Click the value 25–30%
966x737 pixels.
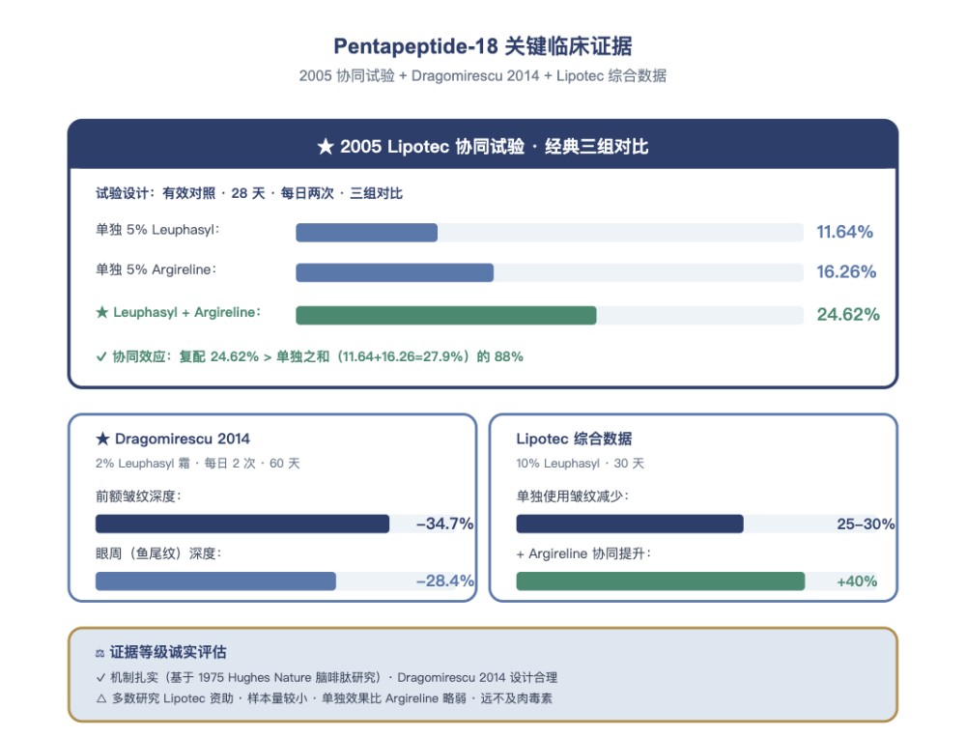point(866,524)
